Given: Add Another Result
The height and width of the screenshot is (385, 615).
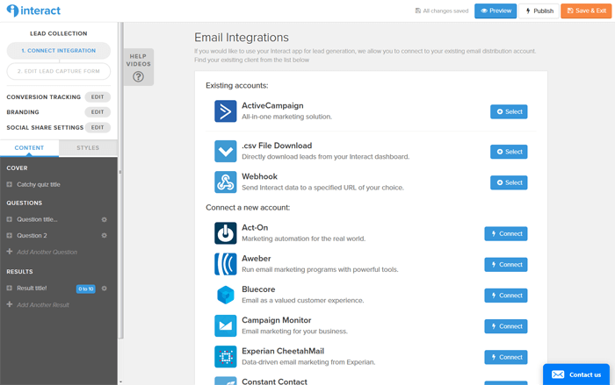Looking at the screenshot, I should tap(43, 304).
